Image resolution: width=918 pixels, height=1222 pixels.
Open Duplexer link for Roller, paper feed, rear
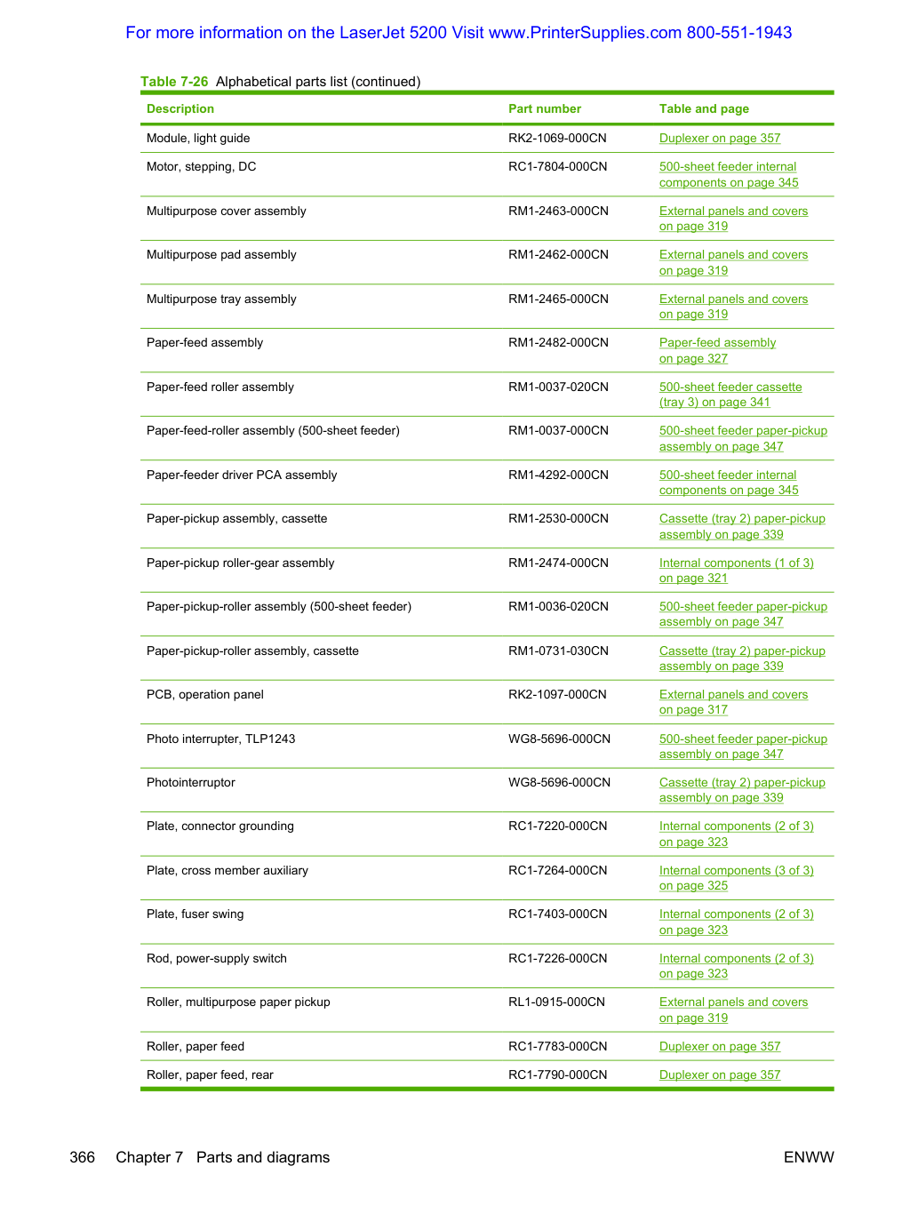coord(720,1075)
